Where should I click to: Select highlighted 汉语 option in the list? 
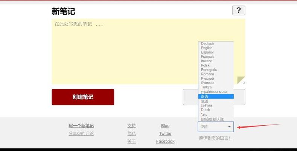[216, 96]
